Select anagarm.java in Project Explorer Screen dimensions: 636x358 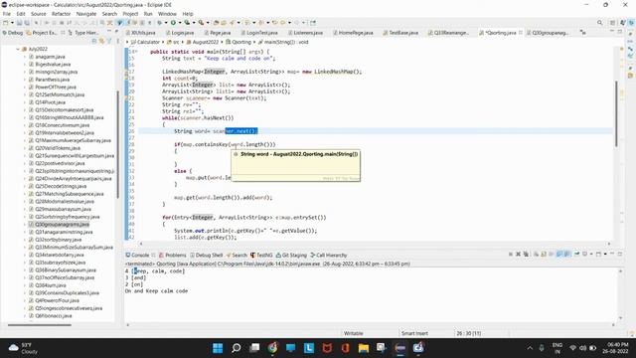(47, 57)
